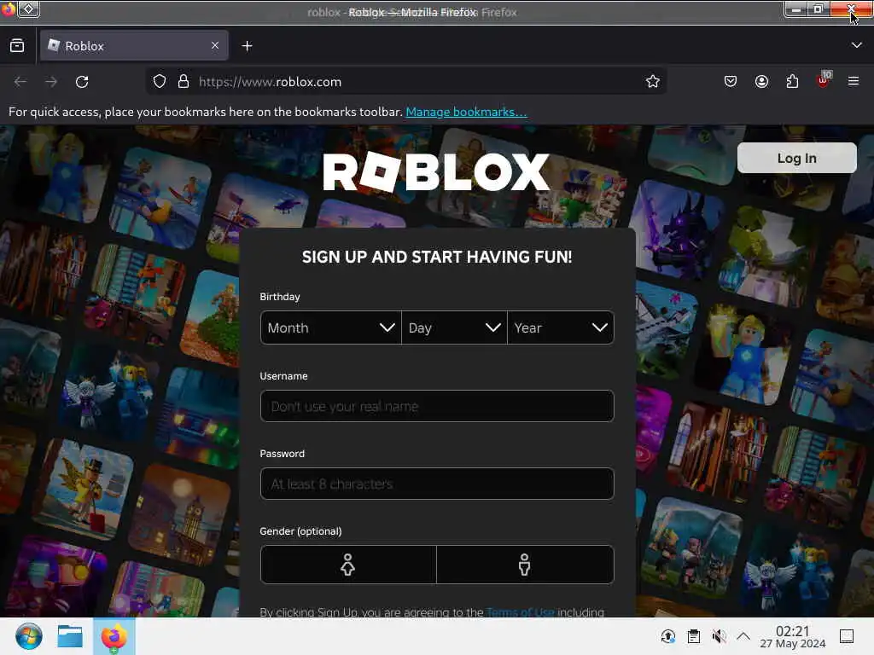The image size is (874, 655).
Task: Open a new browser tab
Action: coord(247,46)
